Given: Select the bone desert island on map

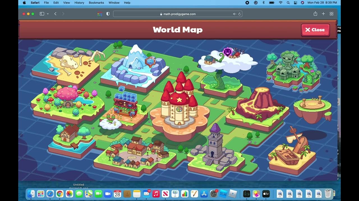Looking at the screenshot, I should (x=66, y=66).
